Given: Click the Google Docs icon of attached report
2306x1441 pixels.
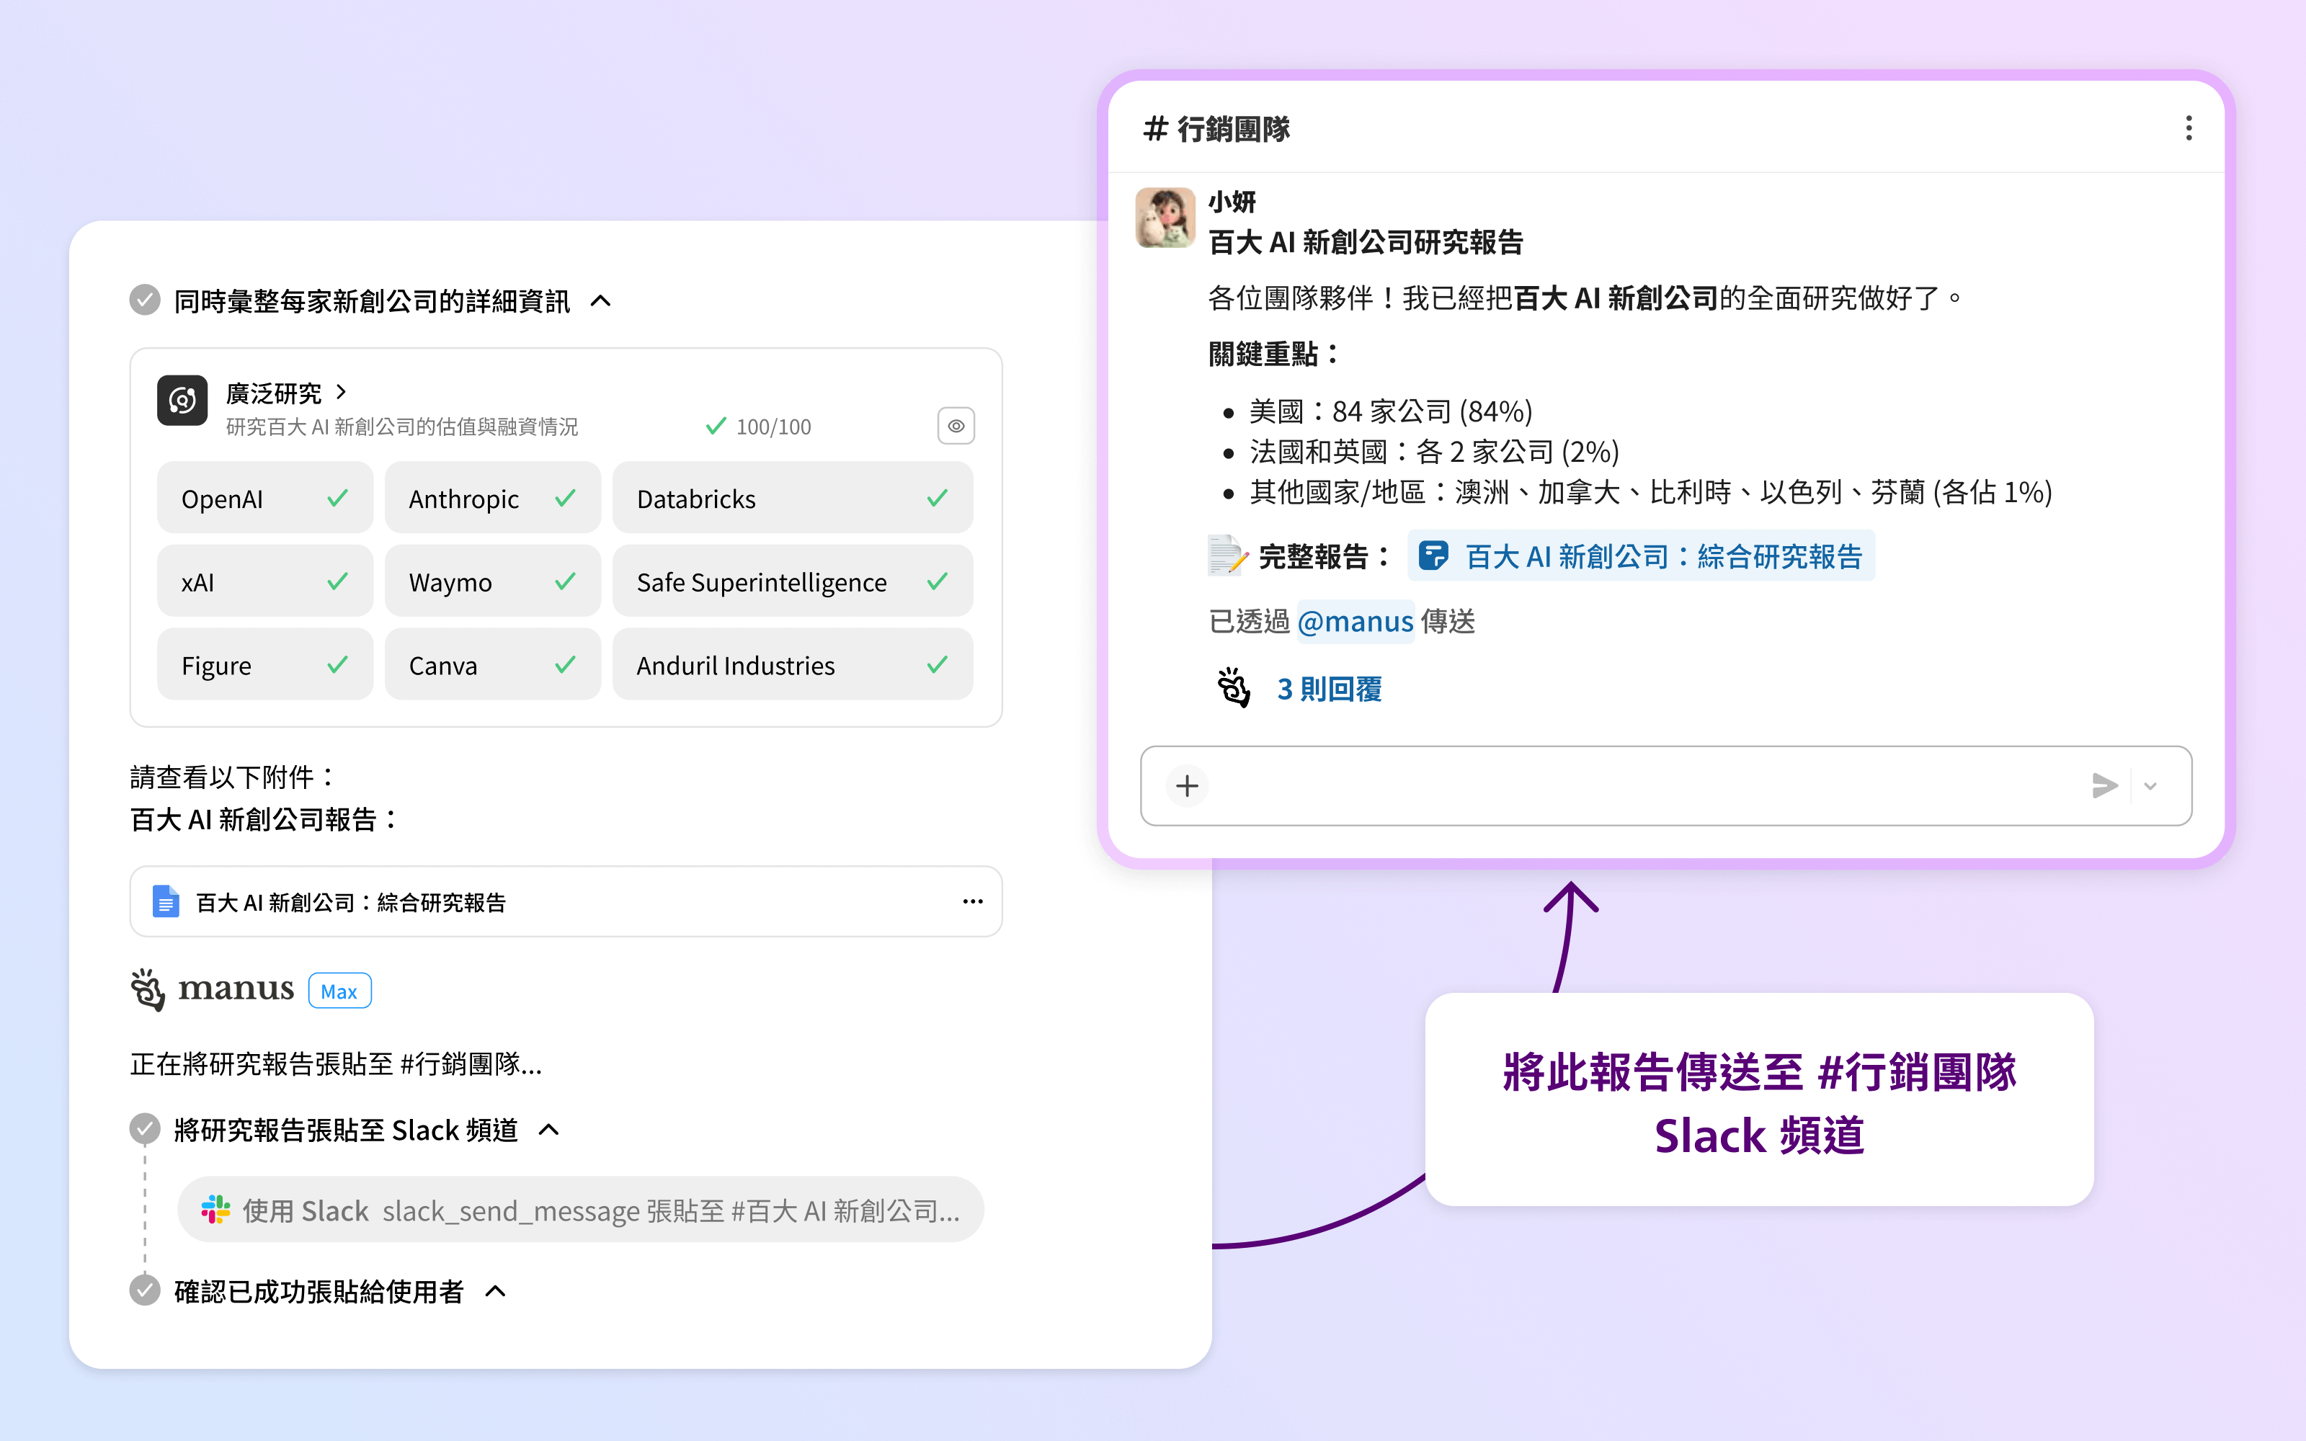Looking at the screenshot, I should coord(166,901).
